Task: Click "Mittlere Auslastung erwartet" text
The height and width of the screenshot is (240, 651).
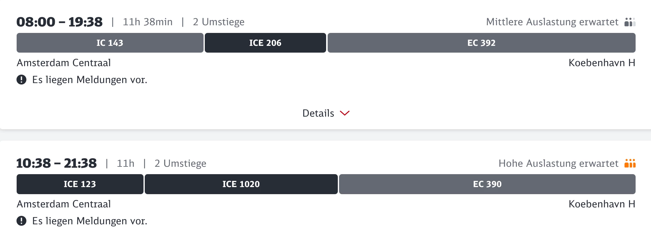Action: (x=552, y=22)
